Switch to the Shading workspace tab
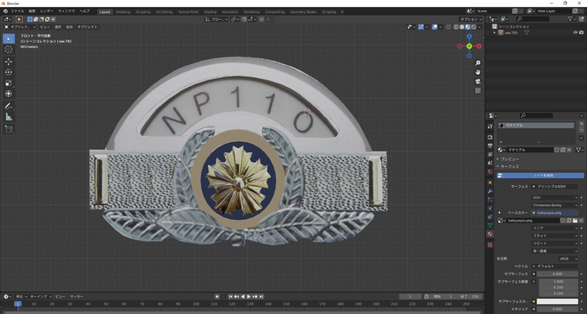587x314 pixels. (x=210, y=11)
